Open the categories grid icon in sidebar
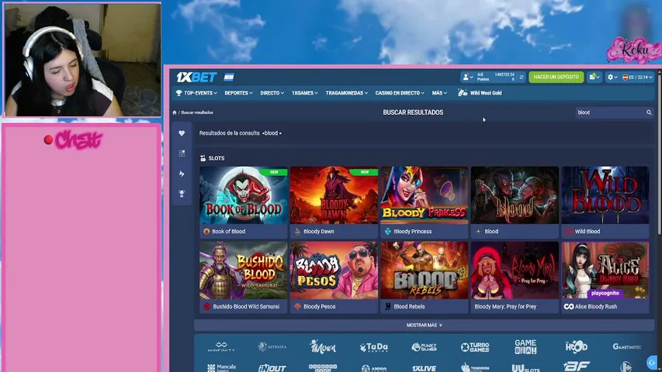This screenshot has width=662, height=372. 182,153
